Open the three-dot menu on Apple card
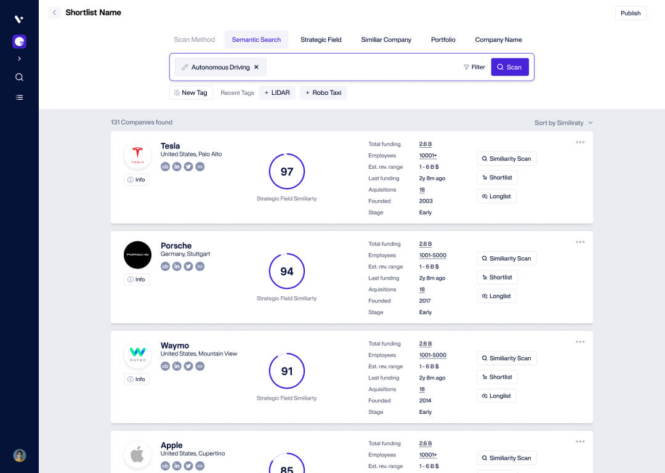 (x=580, y=441)
